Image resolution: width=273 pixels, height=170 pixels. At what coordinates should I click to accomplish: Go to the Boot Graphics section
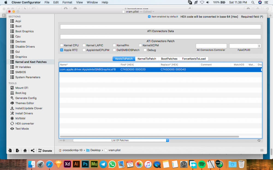click(24, 31)
